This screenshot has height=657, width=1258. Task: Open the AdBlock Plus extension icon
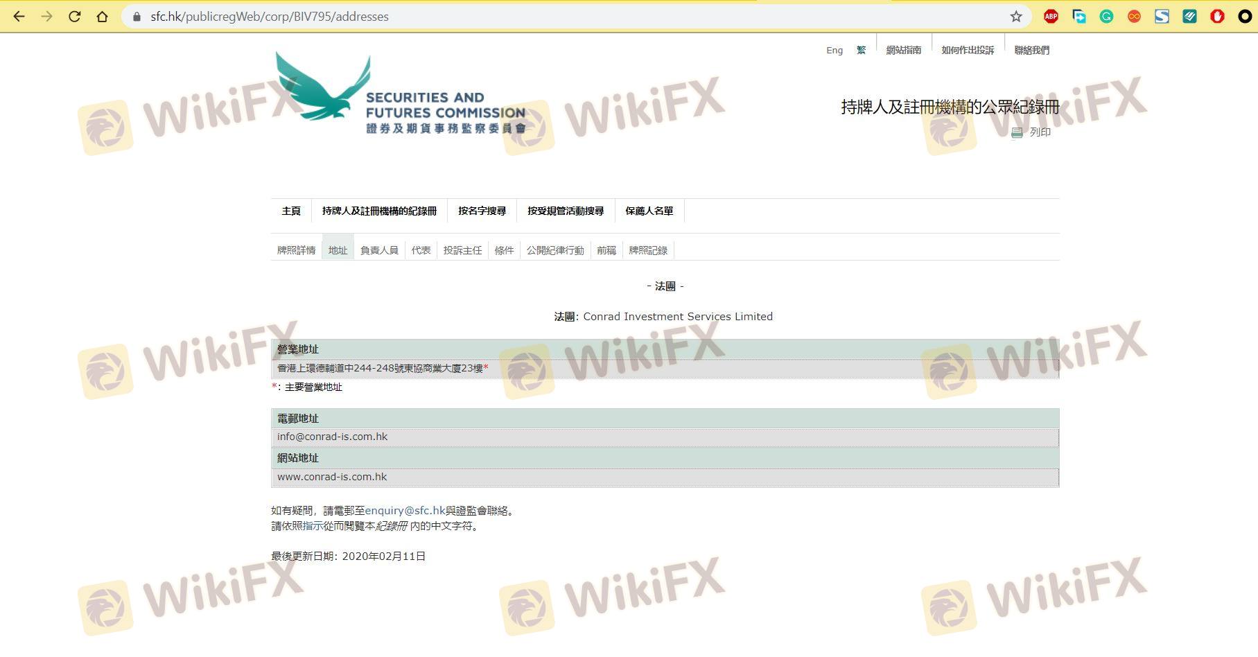(1051, 17)
